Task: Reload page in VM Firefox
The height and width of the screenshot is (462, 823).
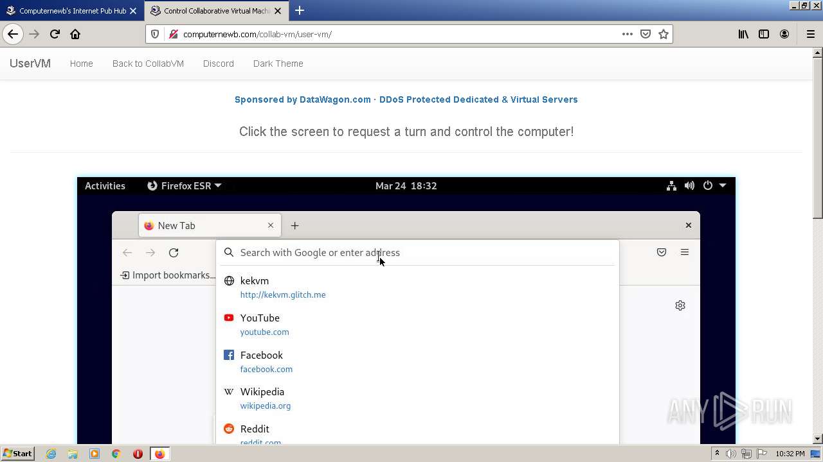Action: point(174,253)
